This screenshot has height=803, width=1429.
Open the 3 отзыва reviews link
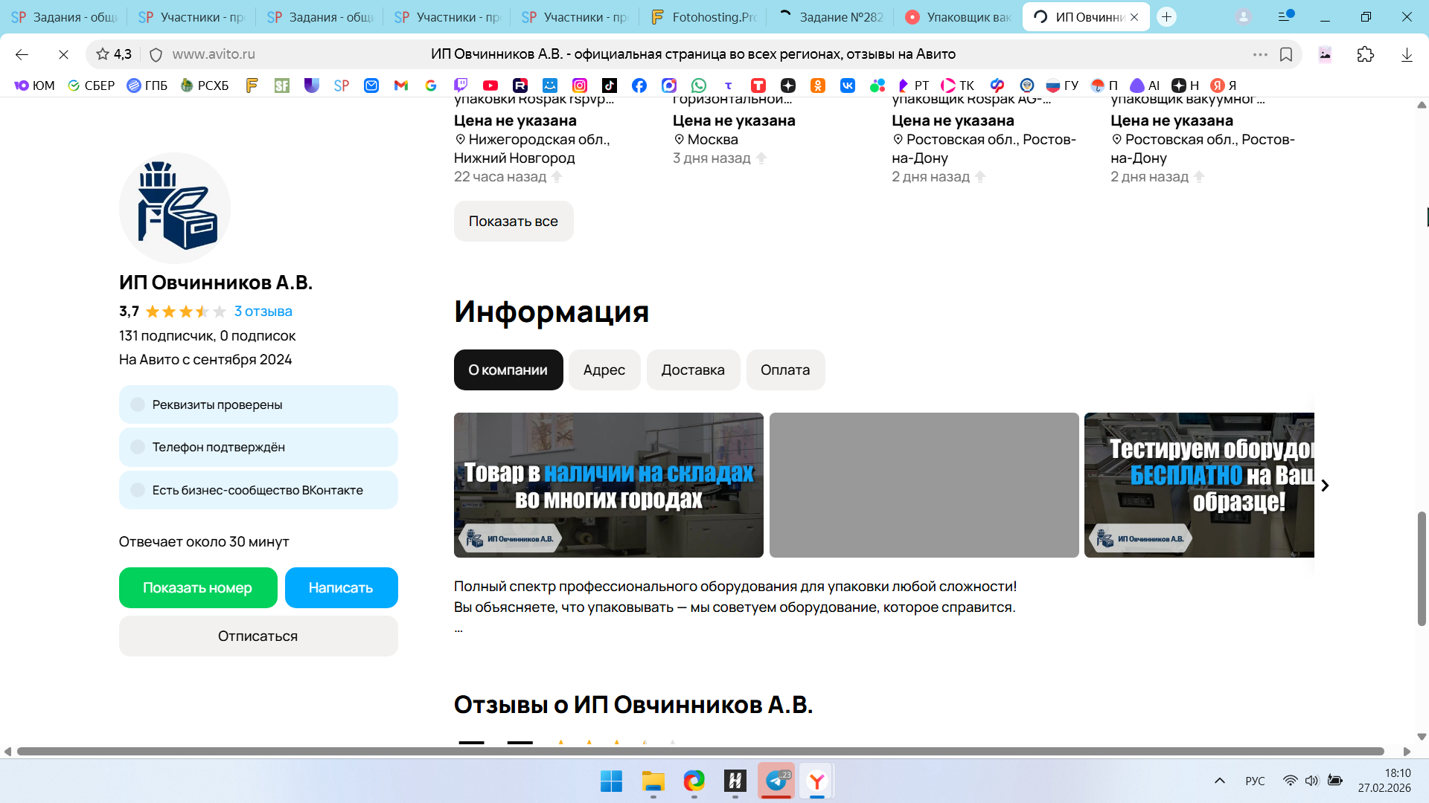(x=263, y=312)
